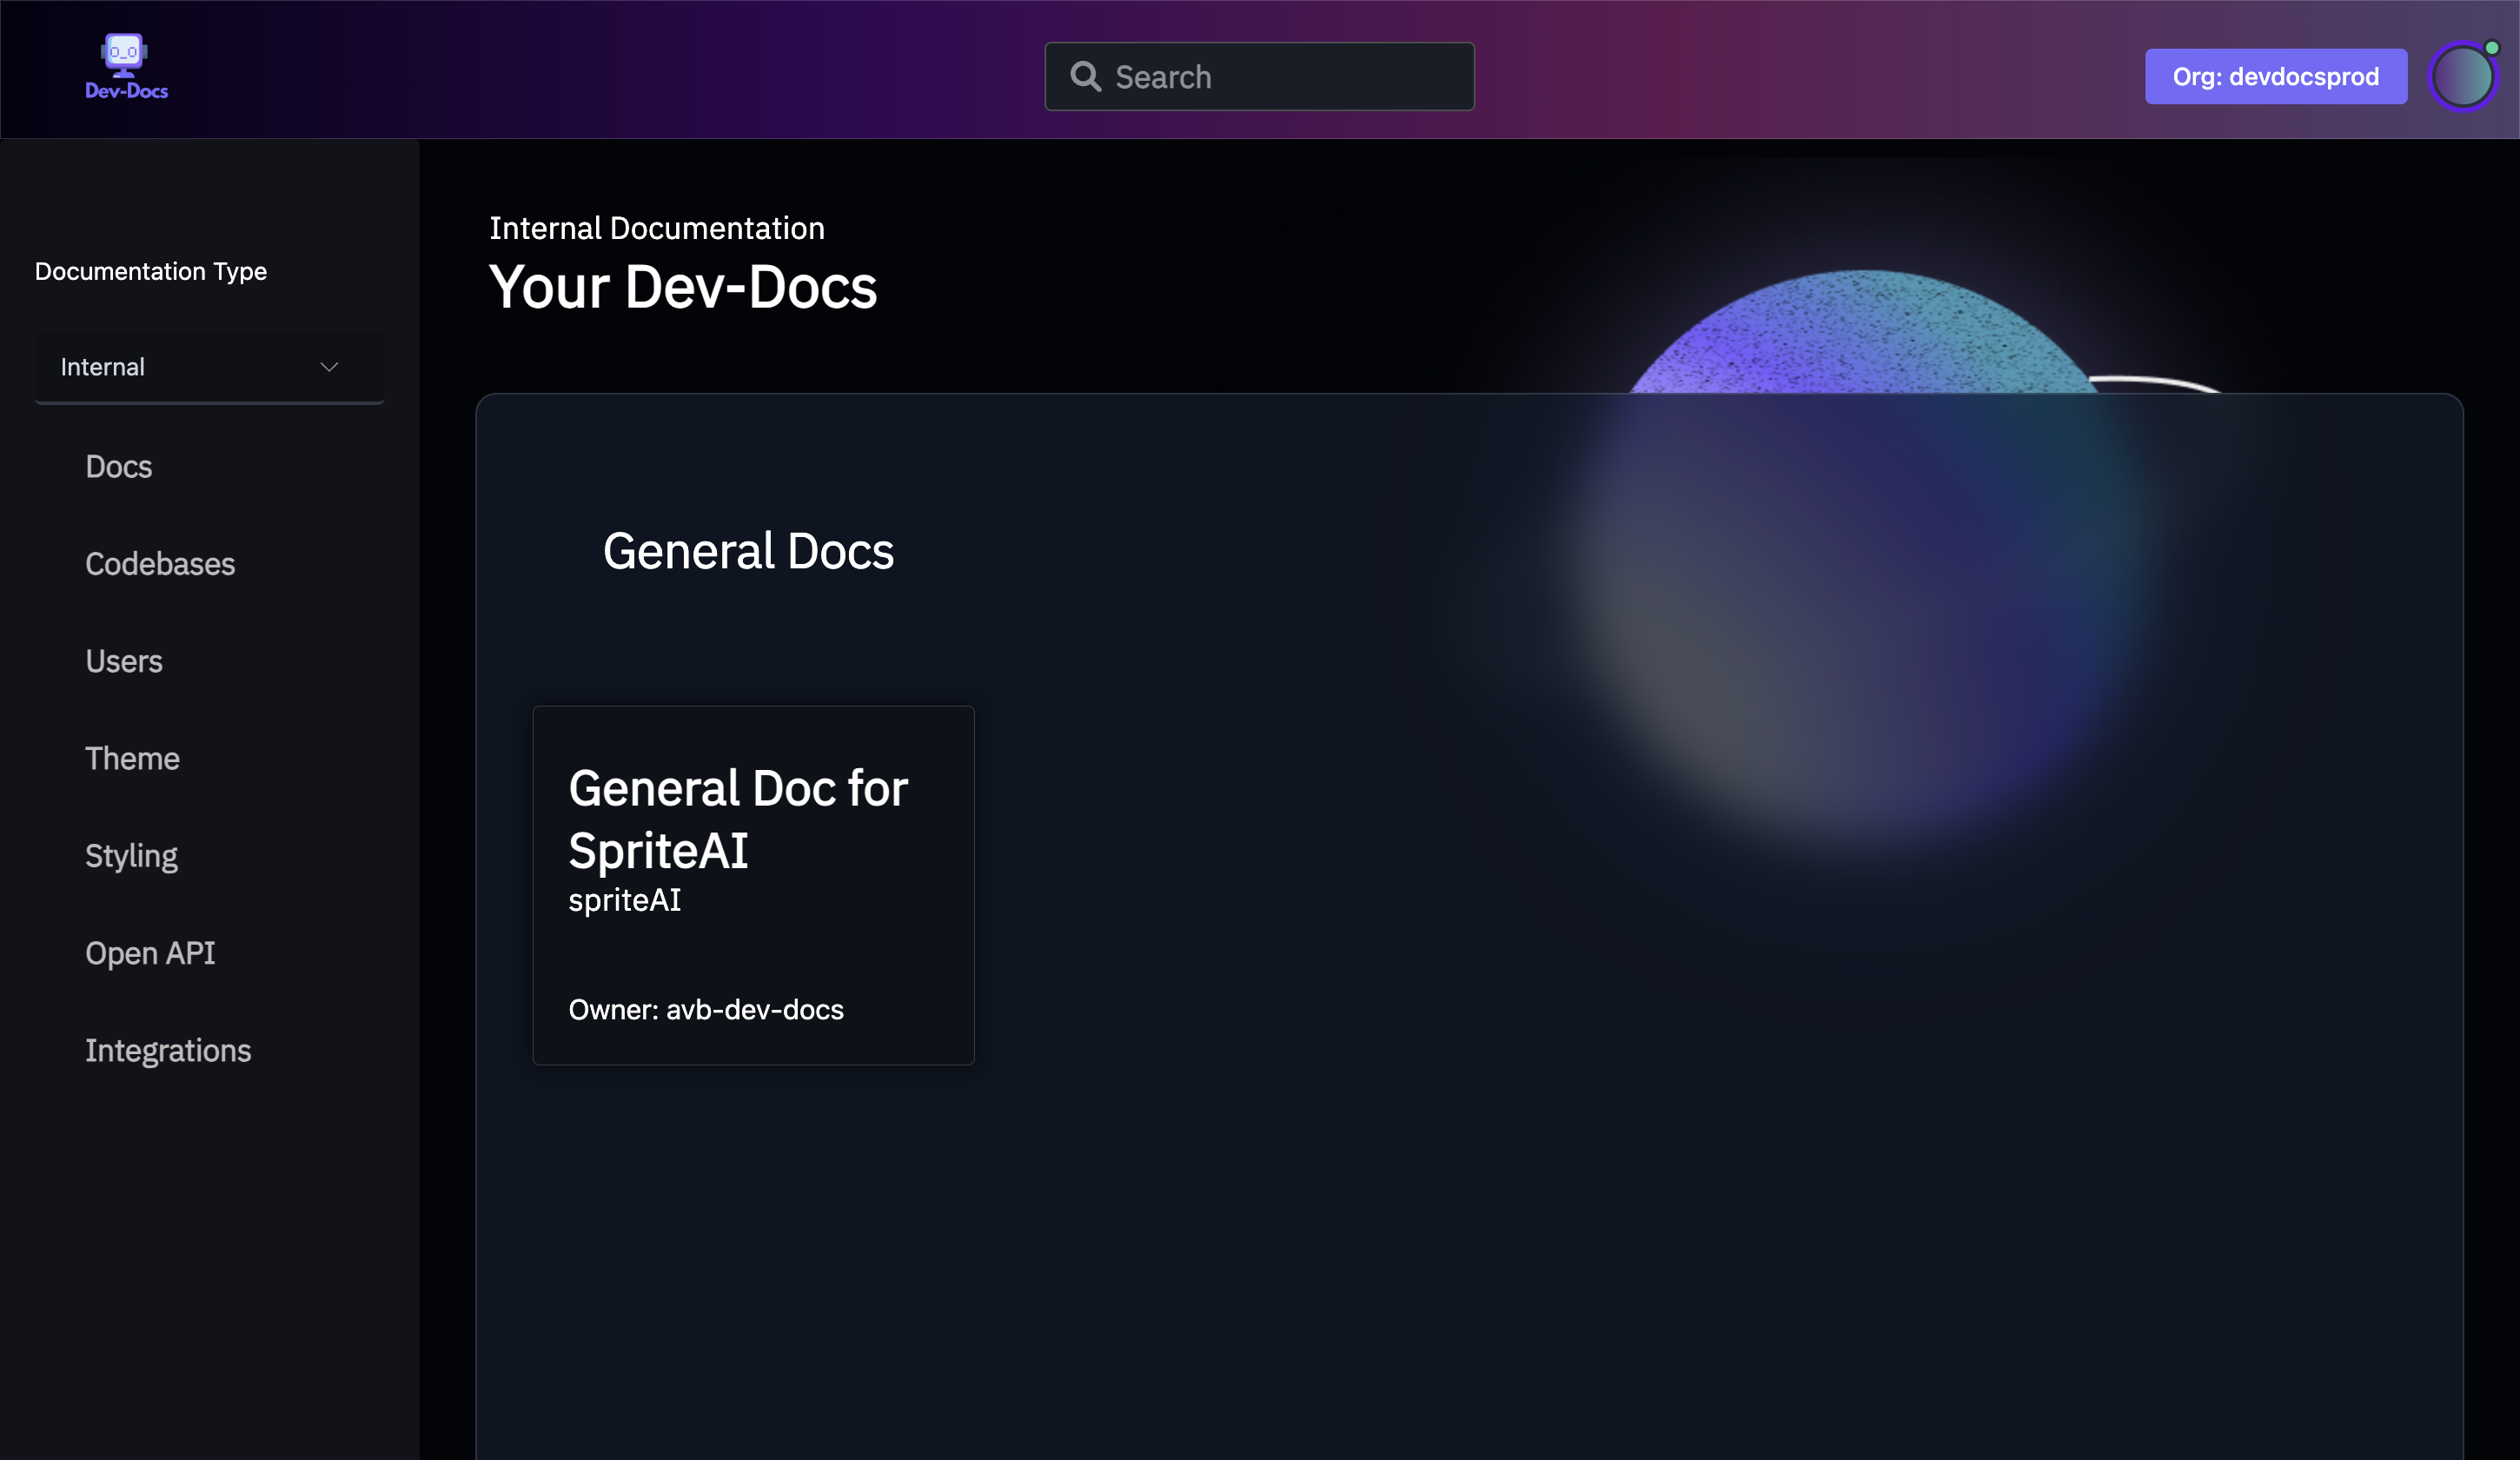Image resolution: width=2520 pixels, height=1460 pixels.
Task: Select Styling from the sidebar
Action: [x=131, y=855]
